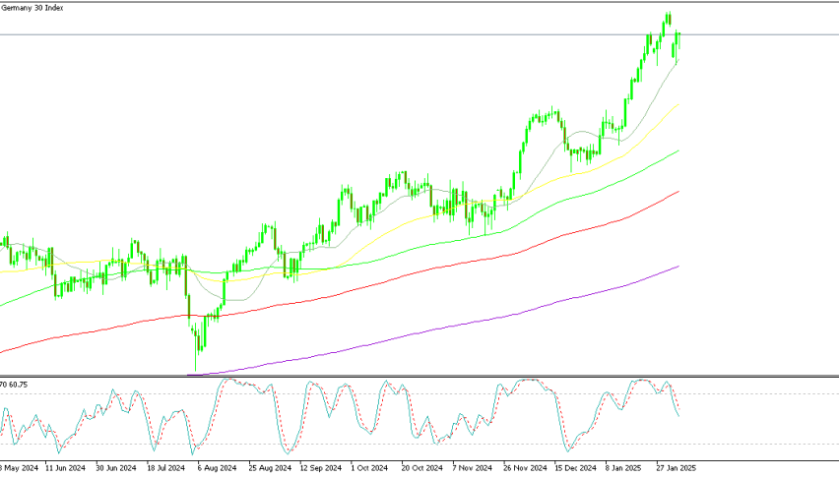Select the "1 Oct 2024" date label
The image size is (839, 477).
click(x=369, y=468)
